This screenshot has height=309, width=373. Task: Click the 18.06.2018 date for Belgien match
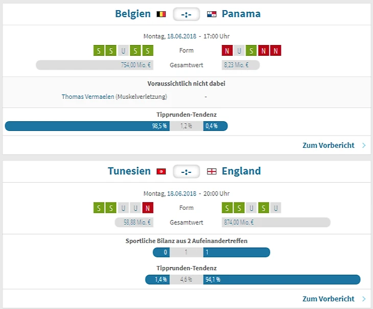tap(182, 36)
